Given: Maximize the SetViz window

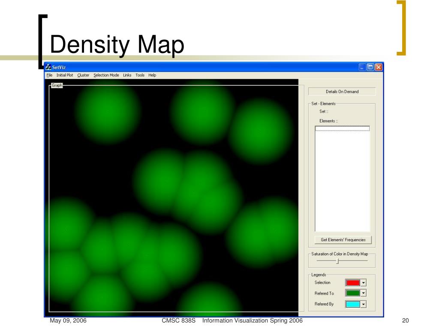Looking at the screenshot, I should [370, 67].
